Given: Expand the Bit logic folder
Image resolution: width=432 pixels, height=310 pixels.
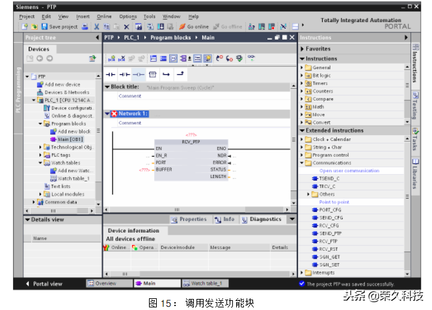Looking at the screenshot, I should [302, 75].
